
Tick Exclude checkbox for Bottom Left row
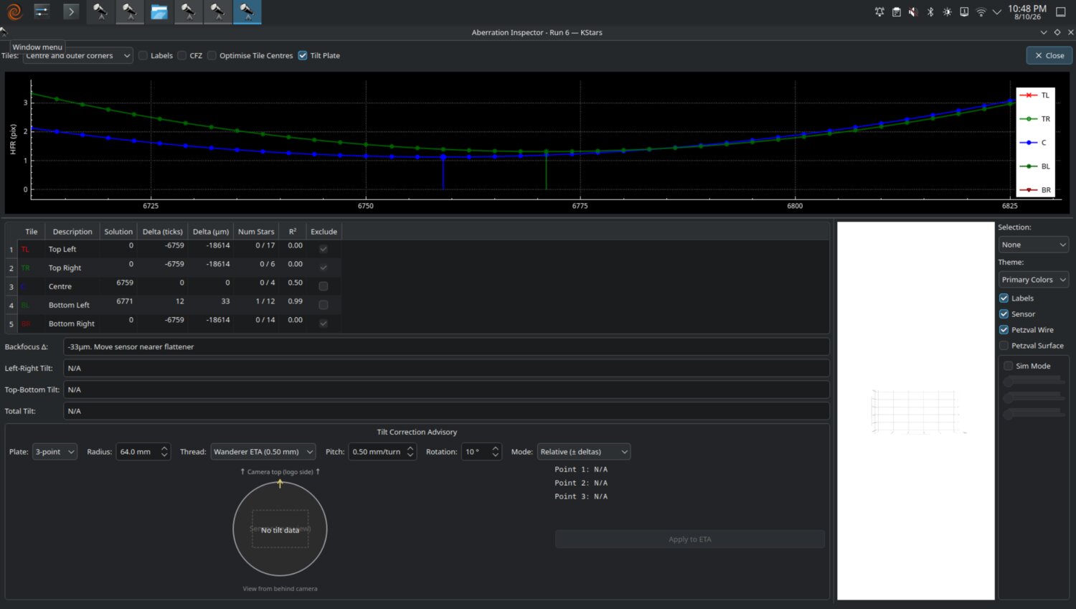coord(324,305)
